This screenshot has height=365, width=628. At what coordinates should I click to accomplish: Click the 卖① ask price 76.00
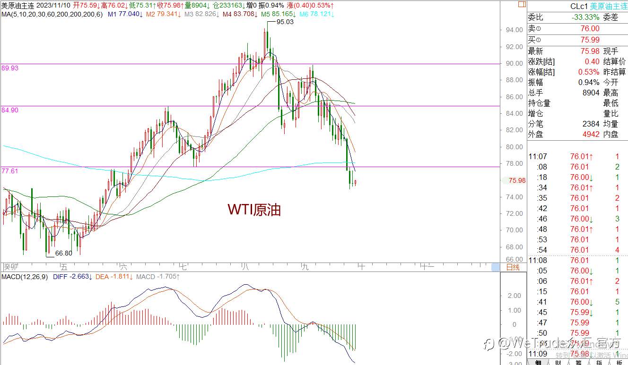pyautogui.click(x=590, y=29)
